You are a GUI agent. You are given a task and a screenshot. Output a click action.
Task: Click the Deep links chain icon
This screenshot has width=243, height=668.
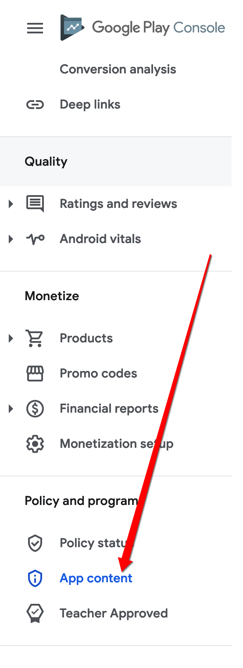pyautogui.click(x=35, y=105)
